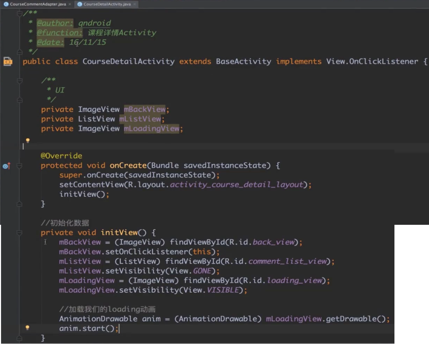Viewport: 429px width, 344px height.
Task: Switch to the CourseCommentAdapter.java tab
Action: point(37,4)
